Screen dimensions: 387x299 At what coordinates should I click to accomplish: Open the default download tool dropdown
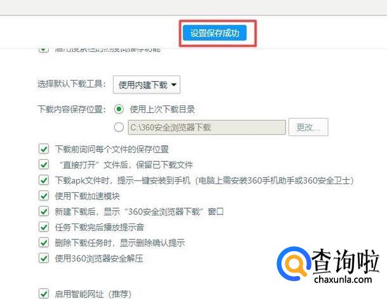tap(147, 84)
